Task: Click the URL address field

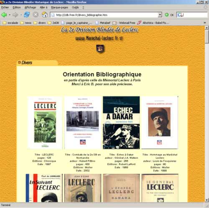Action: pyautogui.click(x=104, y=15)
